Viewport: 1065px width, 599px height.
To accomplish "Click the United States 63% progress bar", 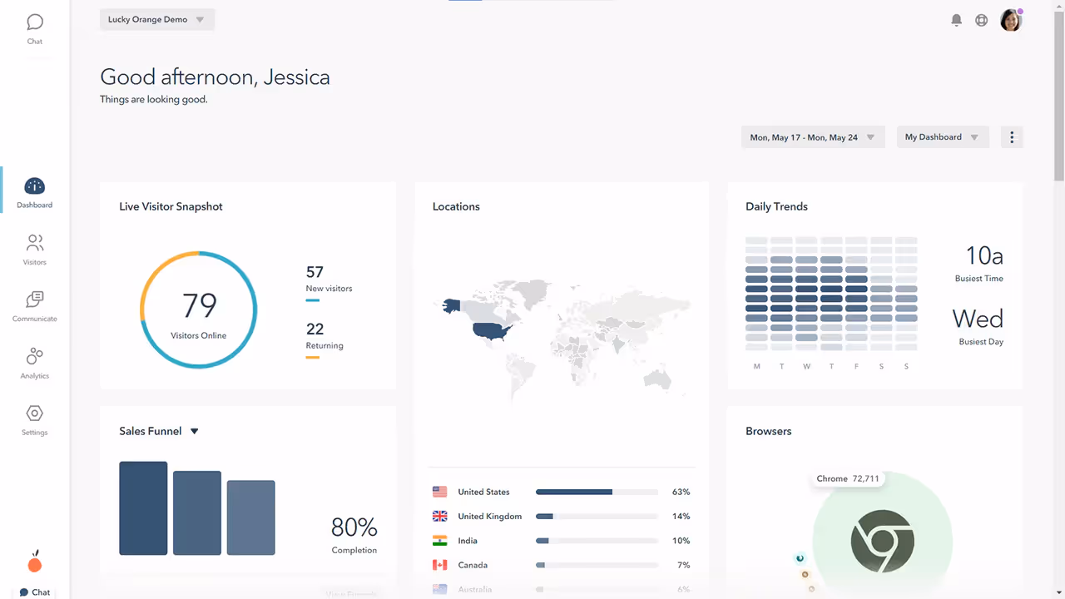I will click(597, 492).
